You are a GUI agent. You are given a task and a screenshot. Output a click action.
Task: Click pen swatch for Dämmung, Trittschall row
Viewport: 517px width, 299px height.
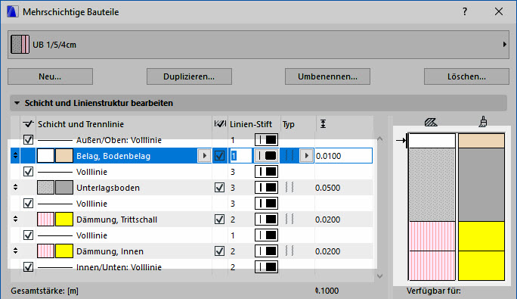(266, 219)
